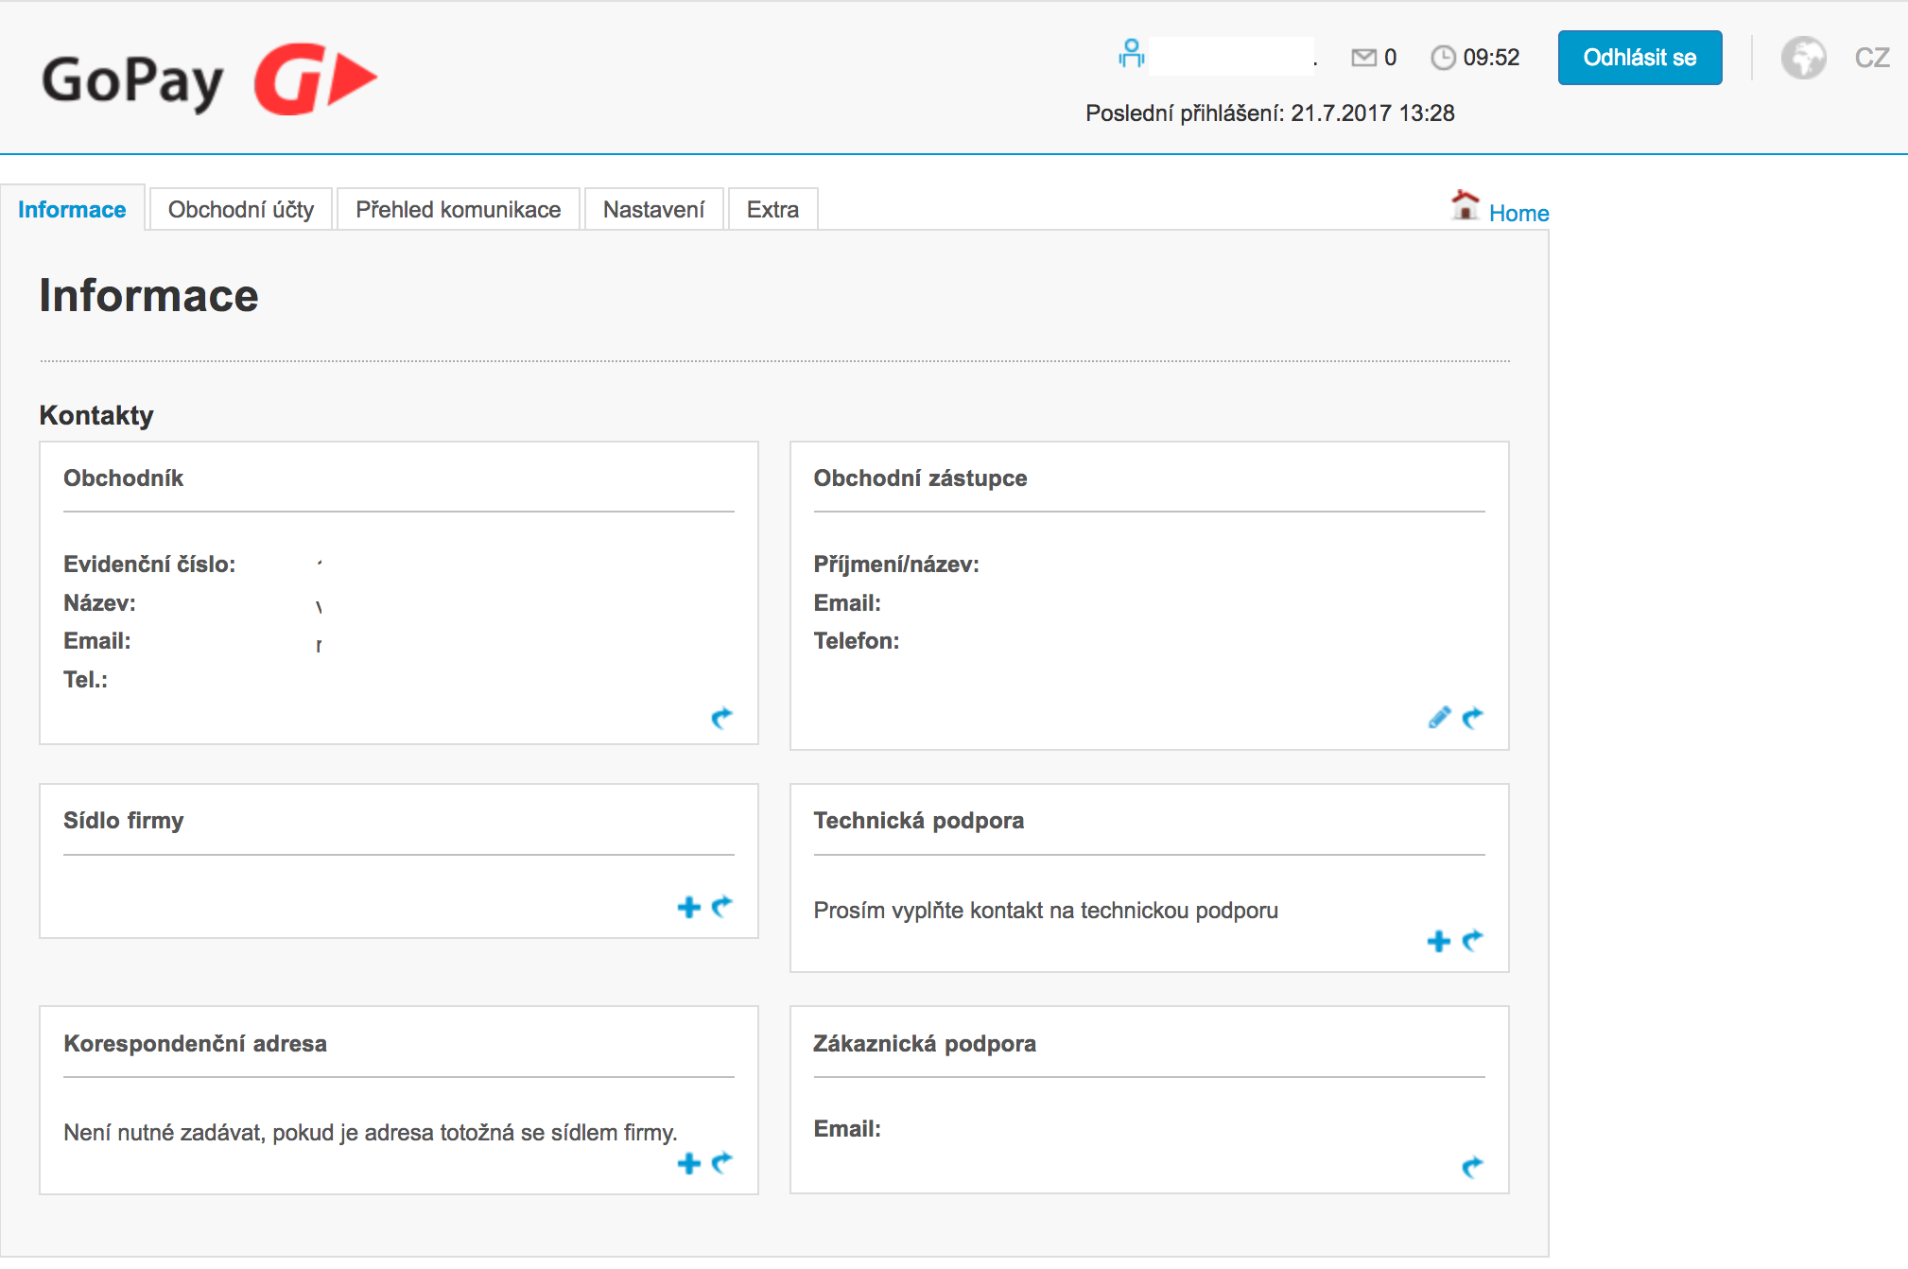Log out with Odhlásit se button
Screen dimensions: 1908x1269
[1639, 58]
